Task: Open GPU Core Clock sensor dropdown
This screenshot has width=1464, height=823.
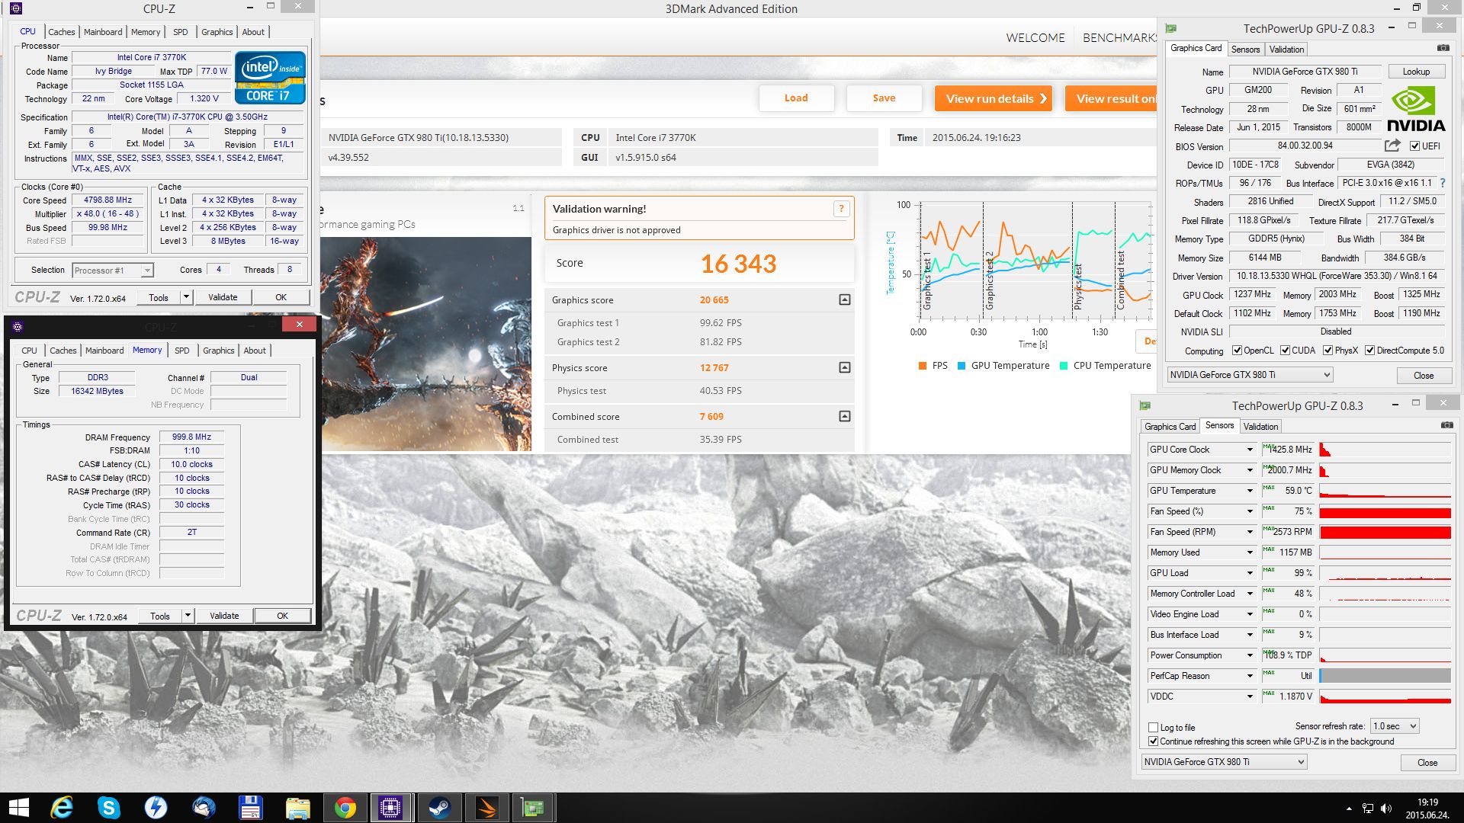Action: 1250,450
